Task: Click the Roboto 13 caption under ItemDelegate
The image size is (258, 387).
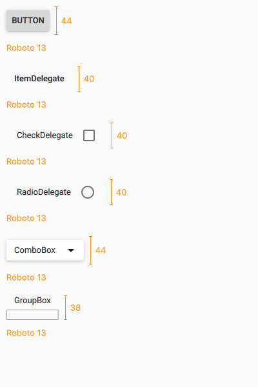Action: (26, 104)
